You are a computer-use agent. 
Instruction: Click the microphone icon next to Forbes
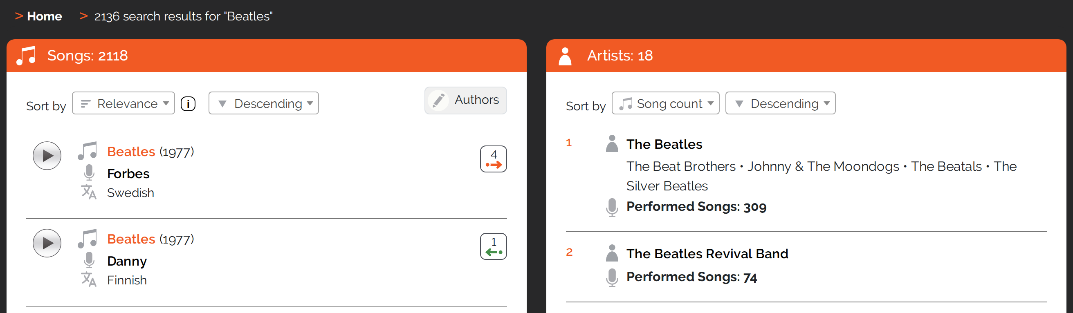coord(89,173)
